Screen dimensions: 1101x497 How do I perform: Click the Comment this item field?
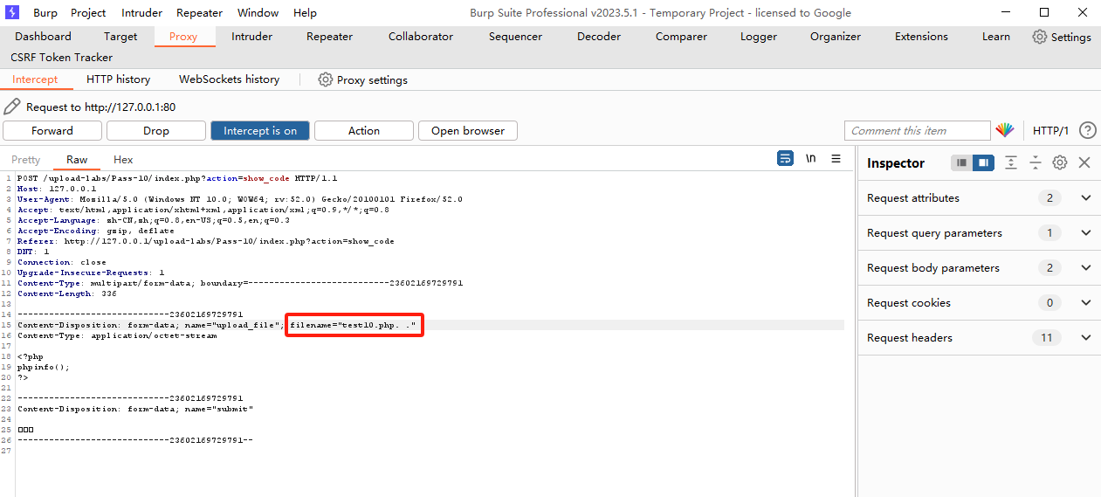click(x=918, y=130)
